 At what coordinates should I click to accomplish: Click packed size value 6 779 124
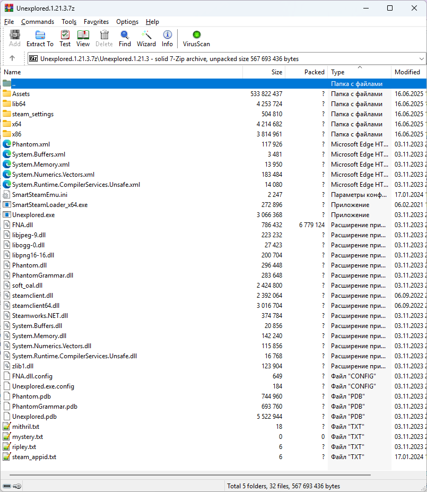[311, 225]
